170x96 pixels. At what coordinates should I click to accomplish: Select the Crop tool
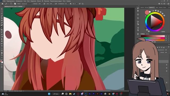pos(2,18)
